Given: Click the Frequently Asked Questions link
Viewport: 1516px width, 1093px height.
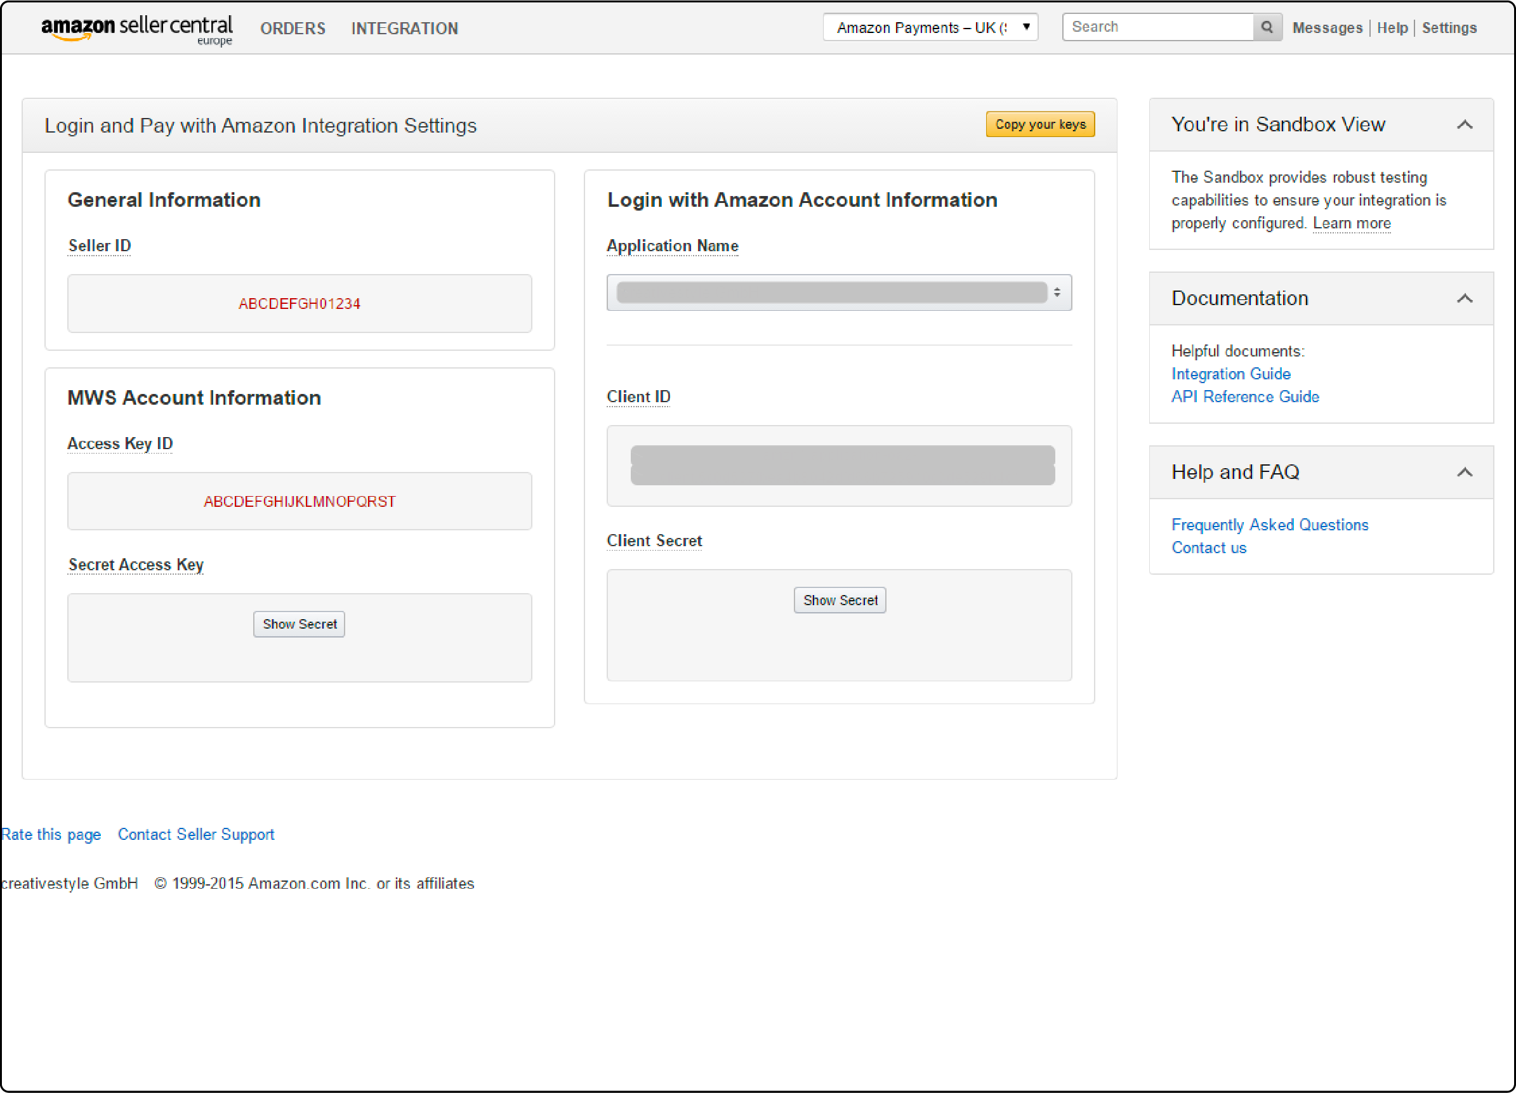Looking at the screenshot, I should click(x=1270, y=523).
